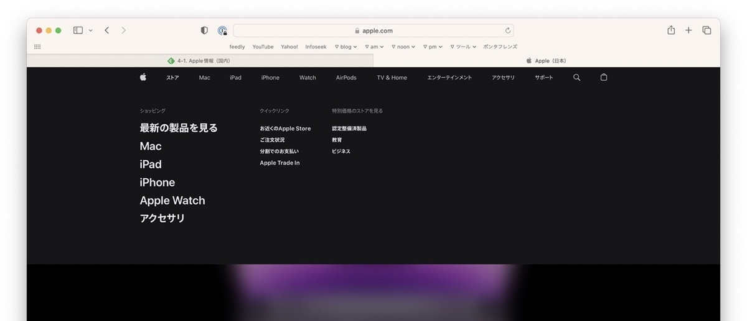747x321 pixels.
Task: Select Watch in navigation bar
Action: (x=308, y=78)
